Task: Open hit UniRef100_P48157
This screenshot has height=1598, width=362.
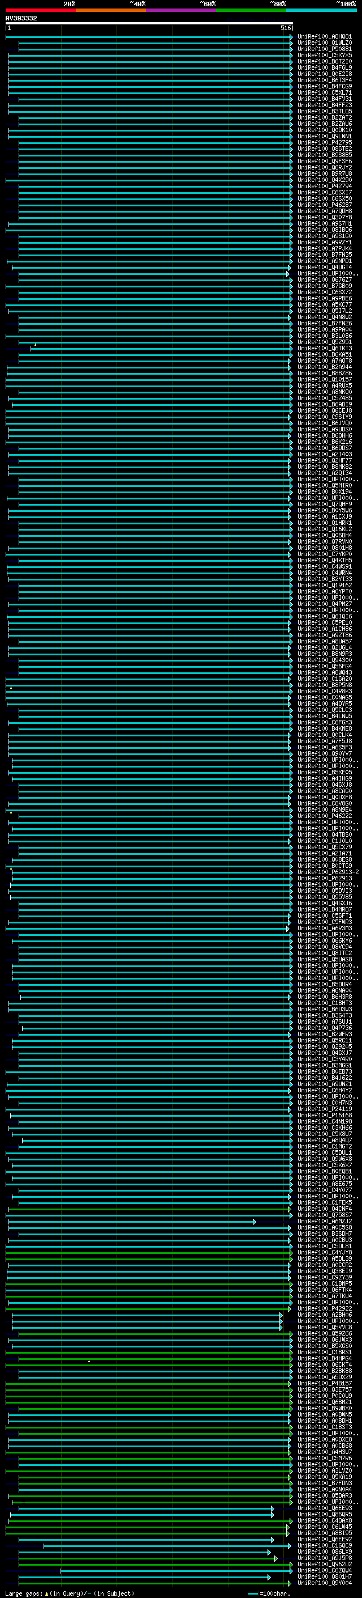Action: click(x=324, y=1383)
